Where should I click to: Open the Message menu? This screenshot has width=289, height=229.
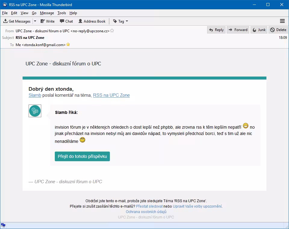pos(47,13)
